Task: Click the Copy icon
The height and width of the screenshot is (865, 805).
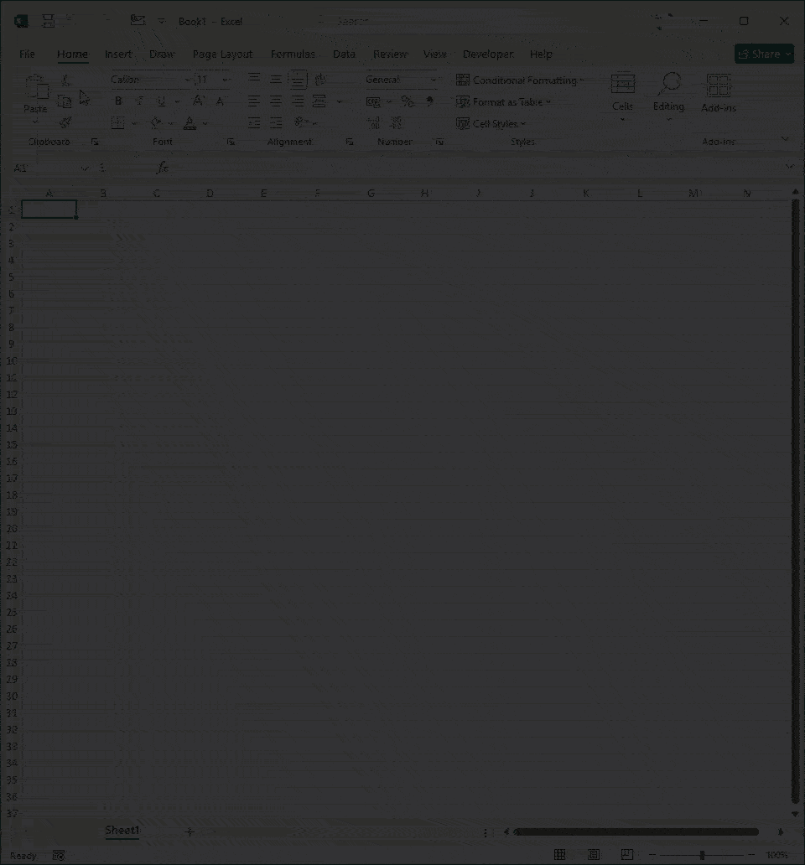Action: [65, 101]
